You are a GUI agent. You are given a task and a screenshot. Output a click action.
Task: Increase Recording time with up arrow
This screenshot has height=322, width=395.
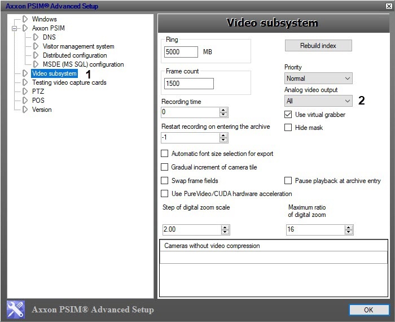(x=223, y=110)
